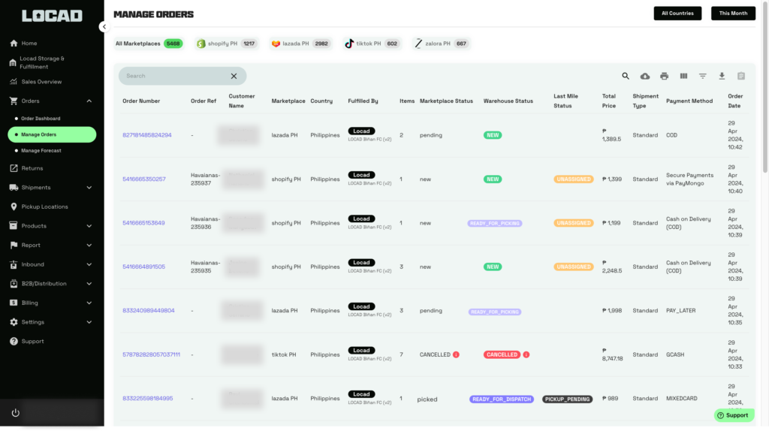
Task: Click the magnifier search icon in table toolbar
Action: click(626, 76)
